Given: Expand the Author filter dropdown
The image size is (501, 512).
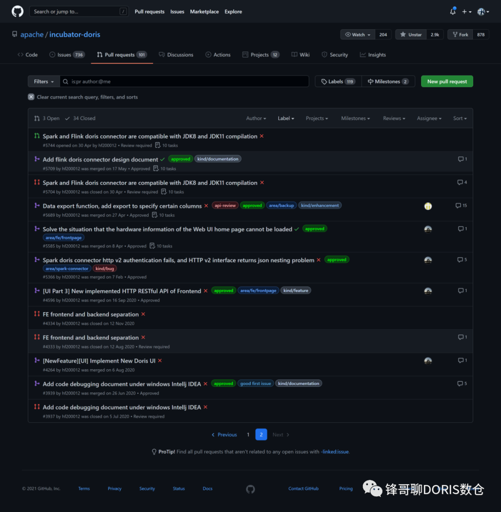Looking at the screenshot, I should [256, 118].
